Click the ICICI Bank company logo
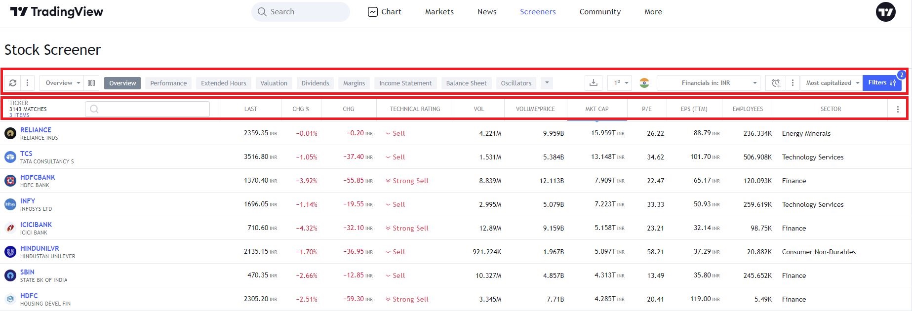This screenshot has height=311, width=912. [x=10, y=228]
